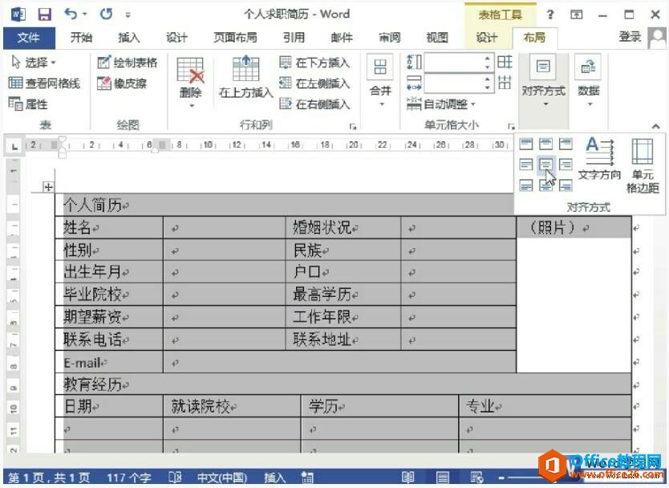This screenshot has height=488, width=669.
Task: Click the zoom slider track
Action: tap(523, 478)
